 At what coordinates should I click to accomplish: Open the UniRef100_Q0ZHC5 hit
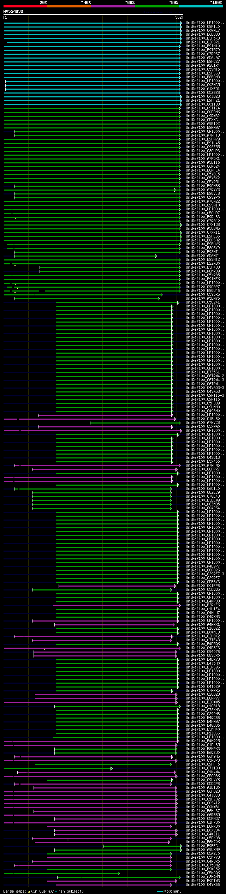203,85
